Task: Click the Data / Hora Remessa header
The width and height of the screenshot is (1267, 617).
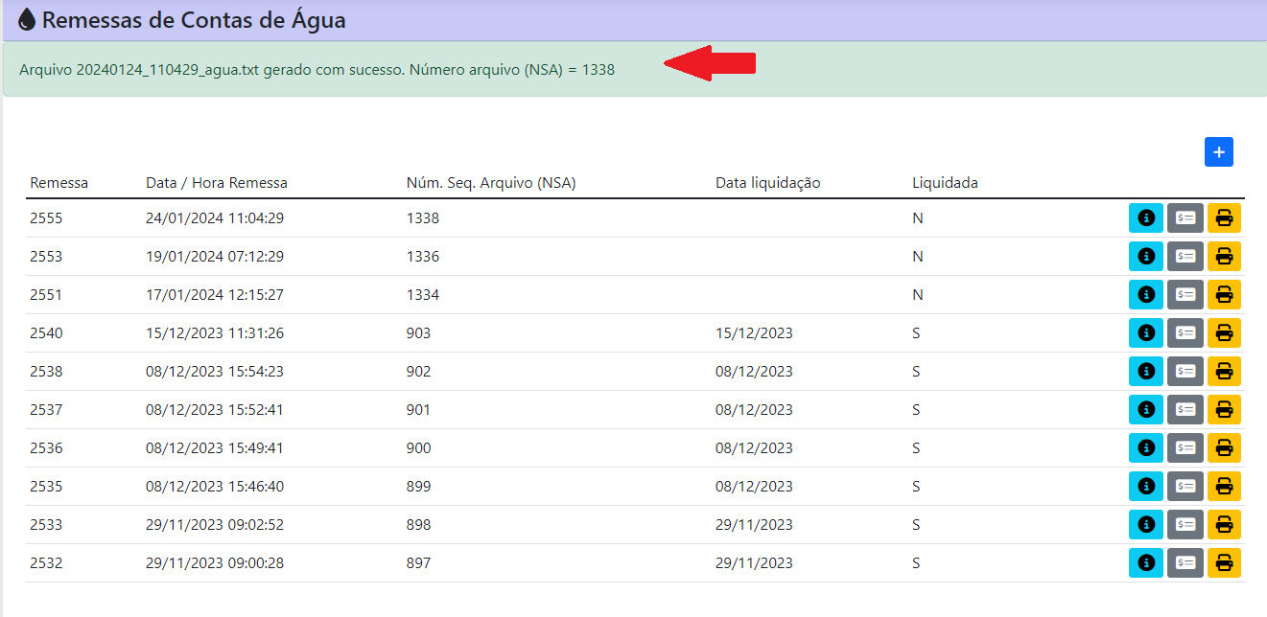Action: [217, 183]
